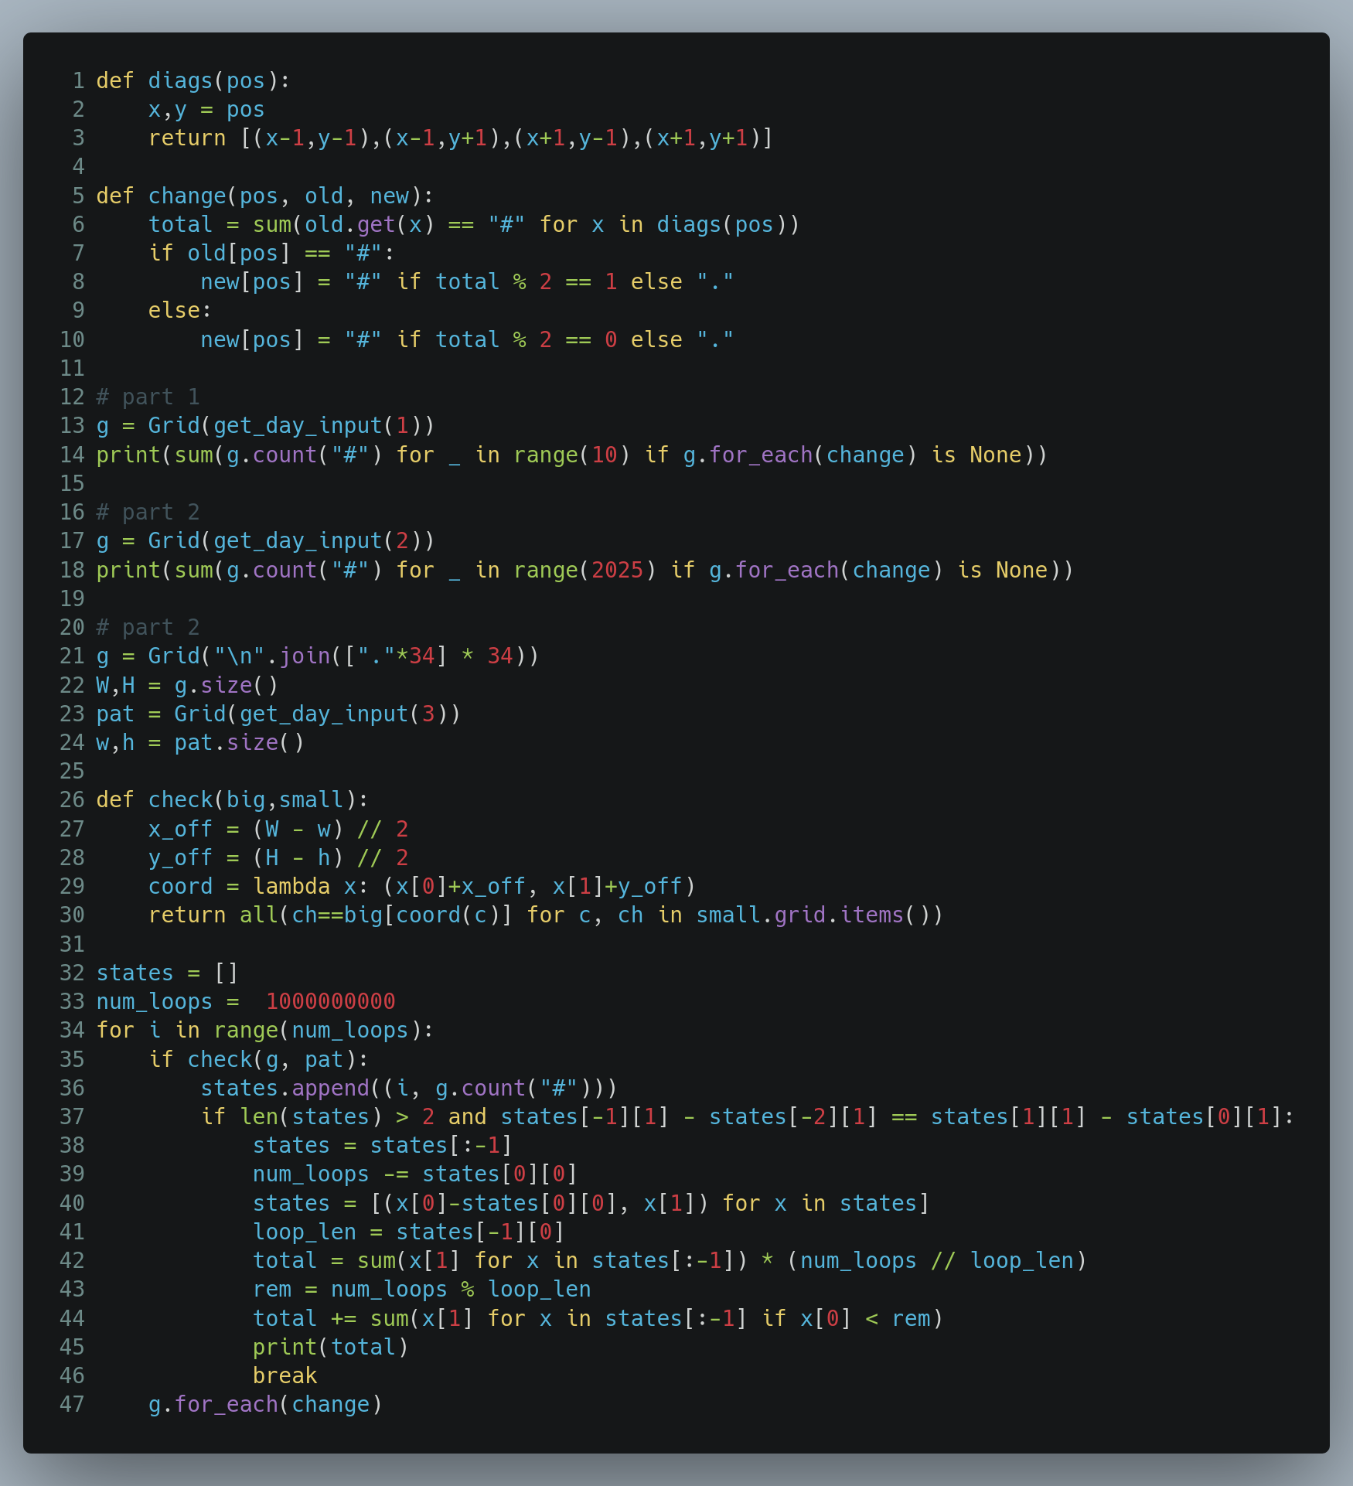Click "for x in states]" on line 40

[826, 1204]
